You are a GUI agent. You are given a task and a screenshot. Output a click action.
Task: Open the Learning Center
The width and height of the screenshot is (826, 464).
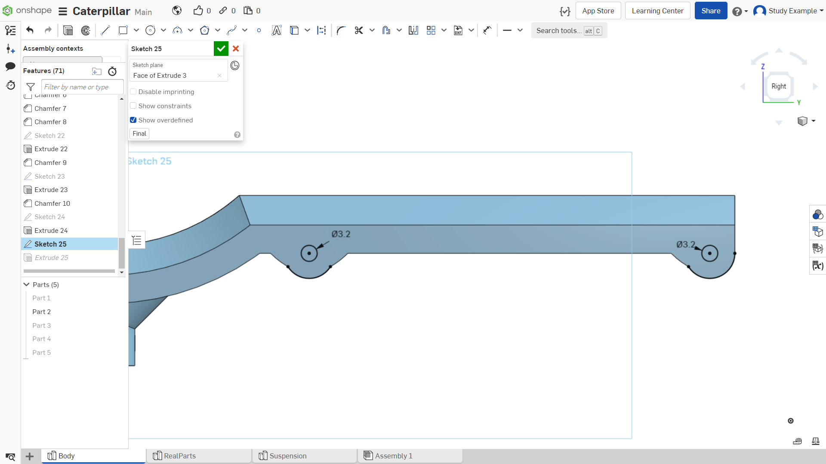click(x=657, y=11)
